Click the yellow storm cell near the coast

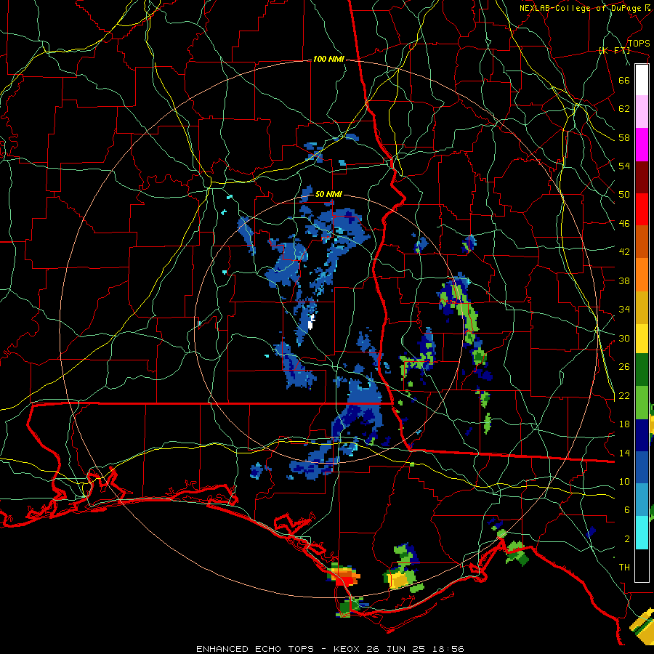click(397, 580)
